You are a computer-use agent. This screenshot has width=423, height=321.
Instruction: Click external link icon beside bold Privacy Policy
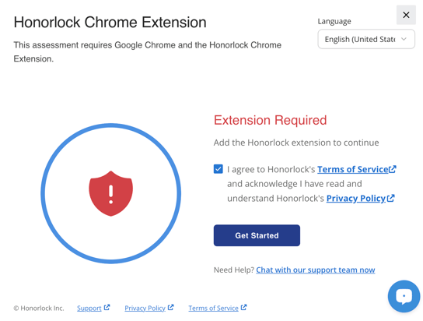click(390, 199)
